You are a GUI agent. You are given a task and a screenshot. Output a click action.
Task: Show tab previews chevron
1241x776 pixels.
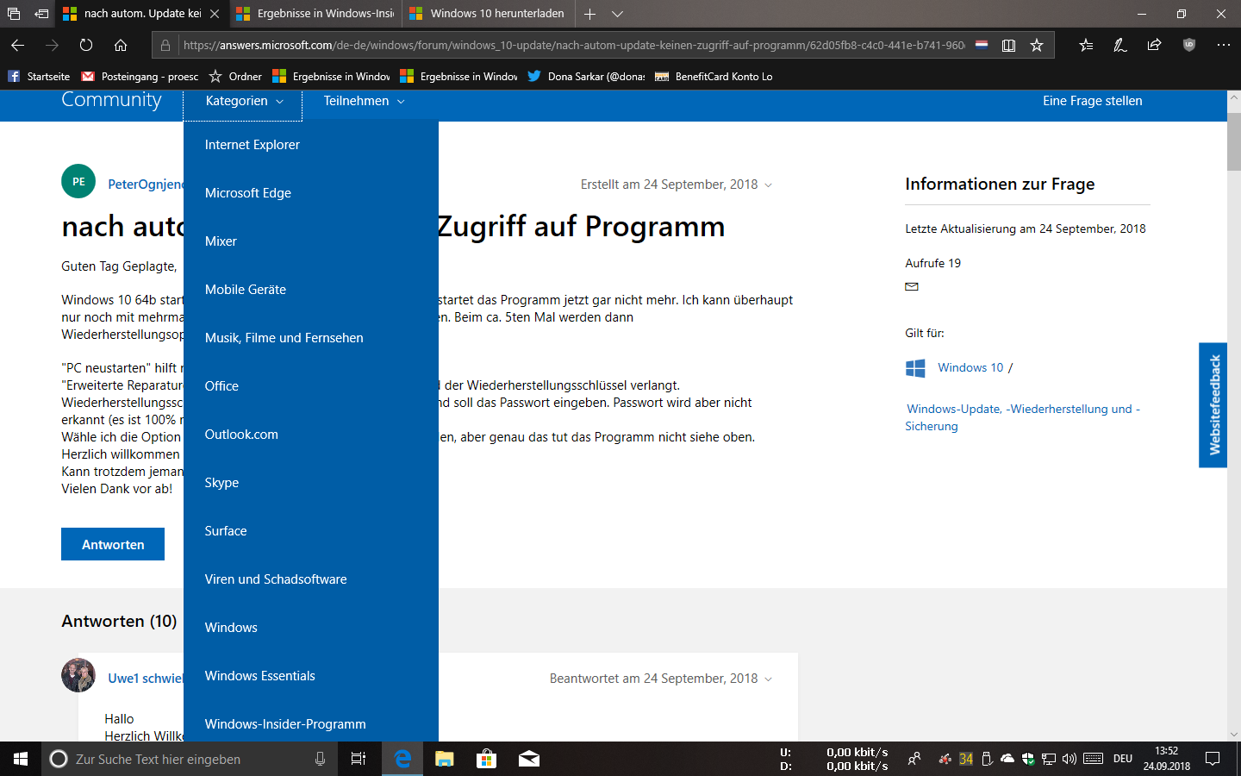click(618, 14)
